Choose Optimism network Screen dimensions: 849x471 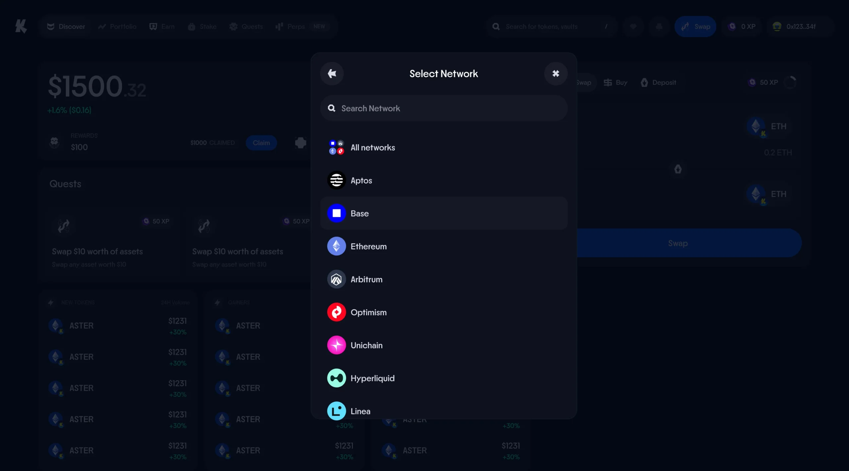tap(444, 312)
